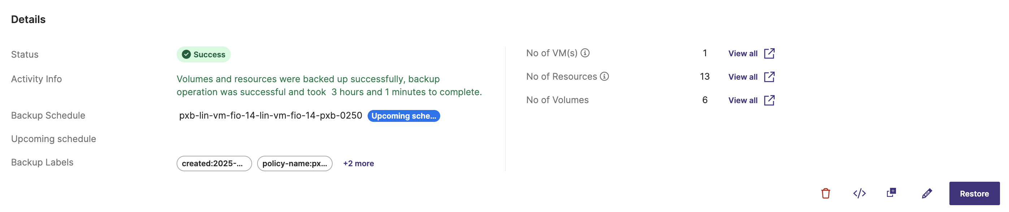This screenshot has height=212, width=1009.
Task: View all VMs link
Action: pyautogui.click(x=742, y=54)
